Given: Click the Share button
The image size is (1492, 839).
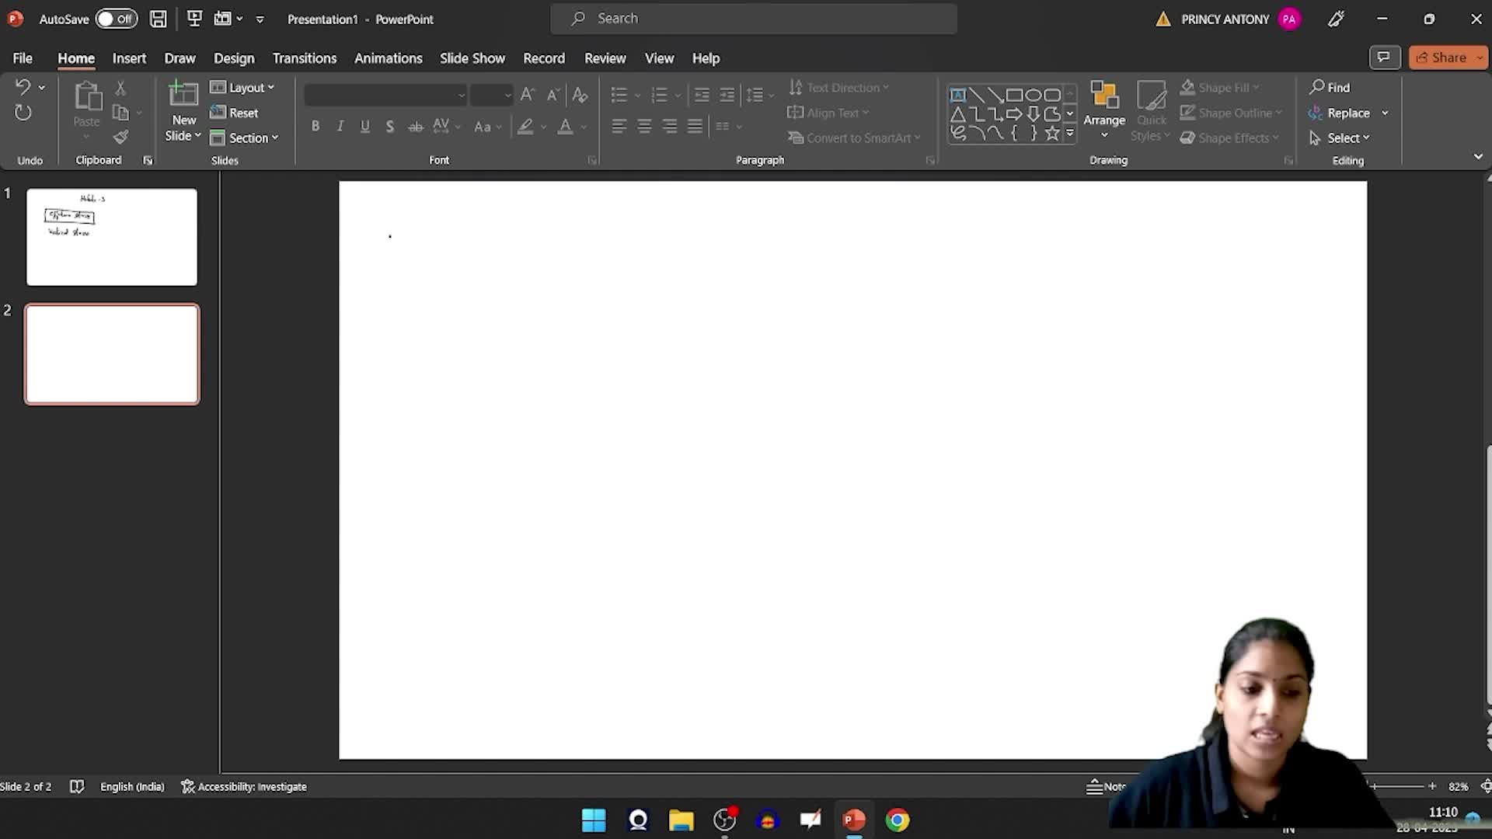Looking at the screenshot, I should click(x=1441, y=57).
